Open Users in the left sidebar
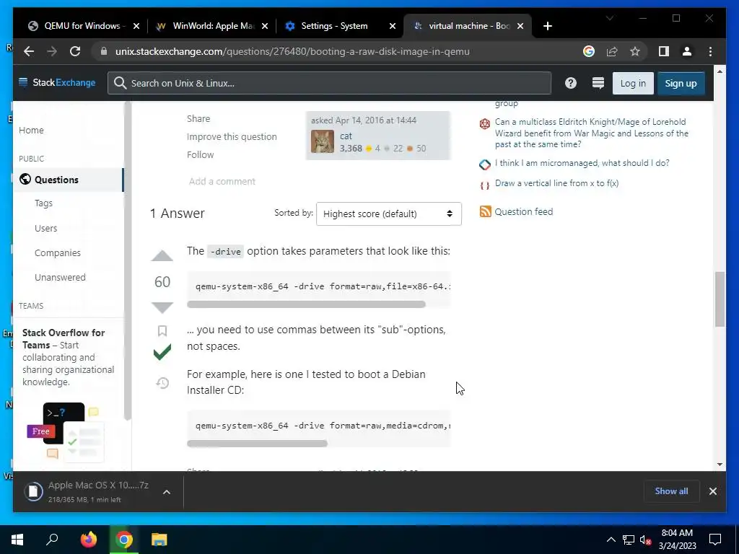The height and width of the screenshot is (554, 739). pos(45,228)
